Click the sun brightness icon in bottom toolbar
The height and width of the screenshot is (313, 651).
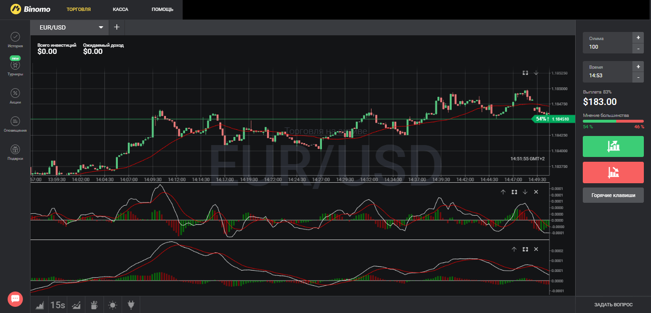(x=112, y=304)
